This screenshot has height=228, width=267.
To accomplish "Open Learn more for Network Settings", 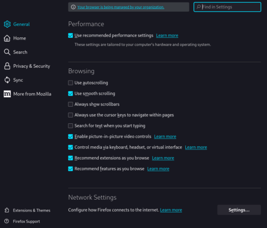I will 171,210.
